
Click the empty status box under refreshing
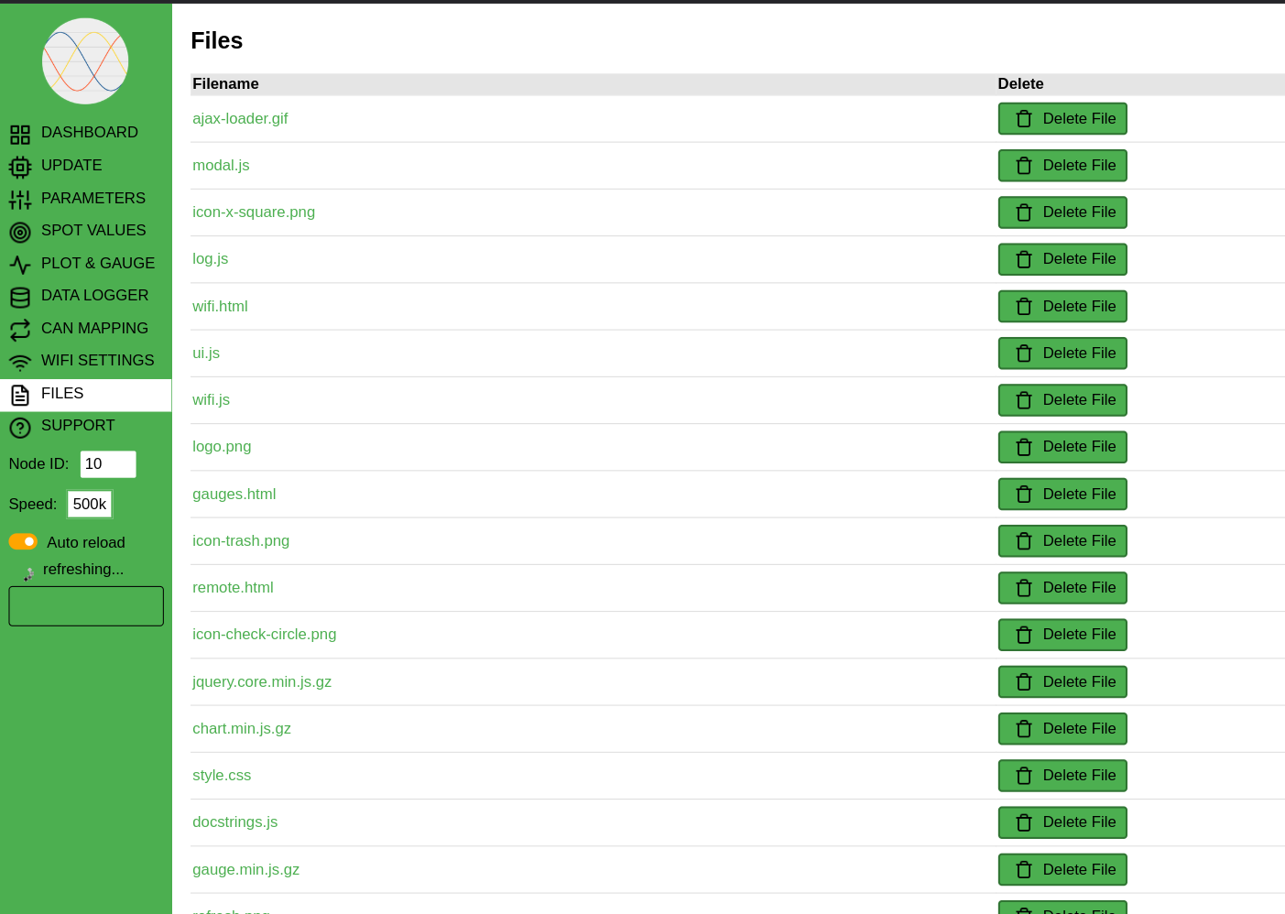86,606
